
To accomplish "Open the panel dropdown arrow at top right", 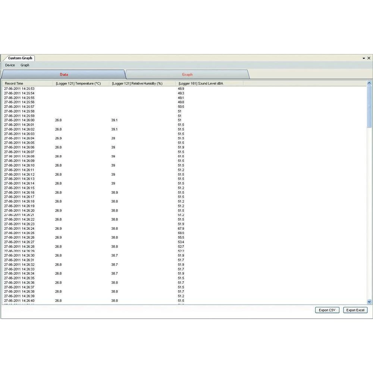I will click(x=364, y=59).
